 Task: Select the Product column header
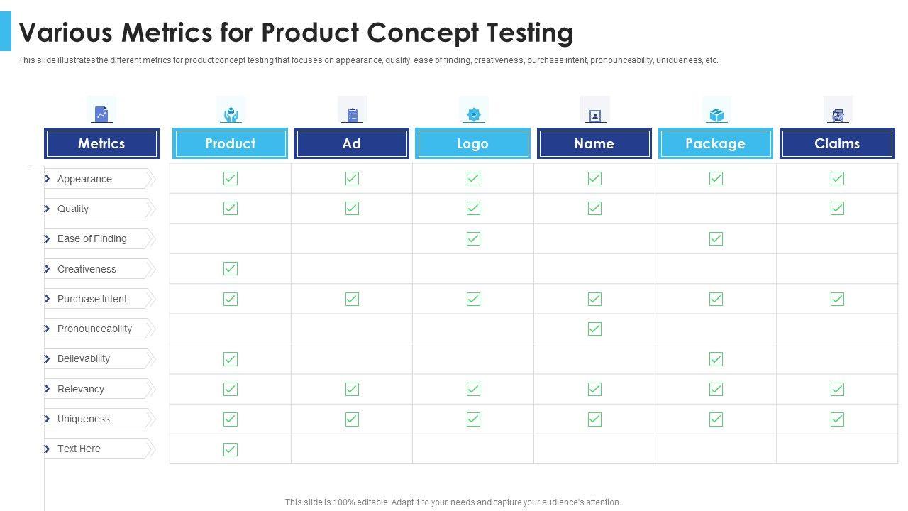tap(231, 143)
